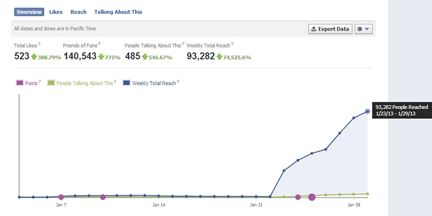
Task: Switch to the Overview tab
Action: (29, 12)
